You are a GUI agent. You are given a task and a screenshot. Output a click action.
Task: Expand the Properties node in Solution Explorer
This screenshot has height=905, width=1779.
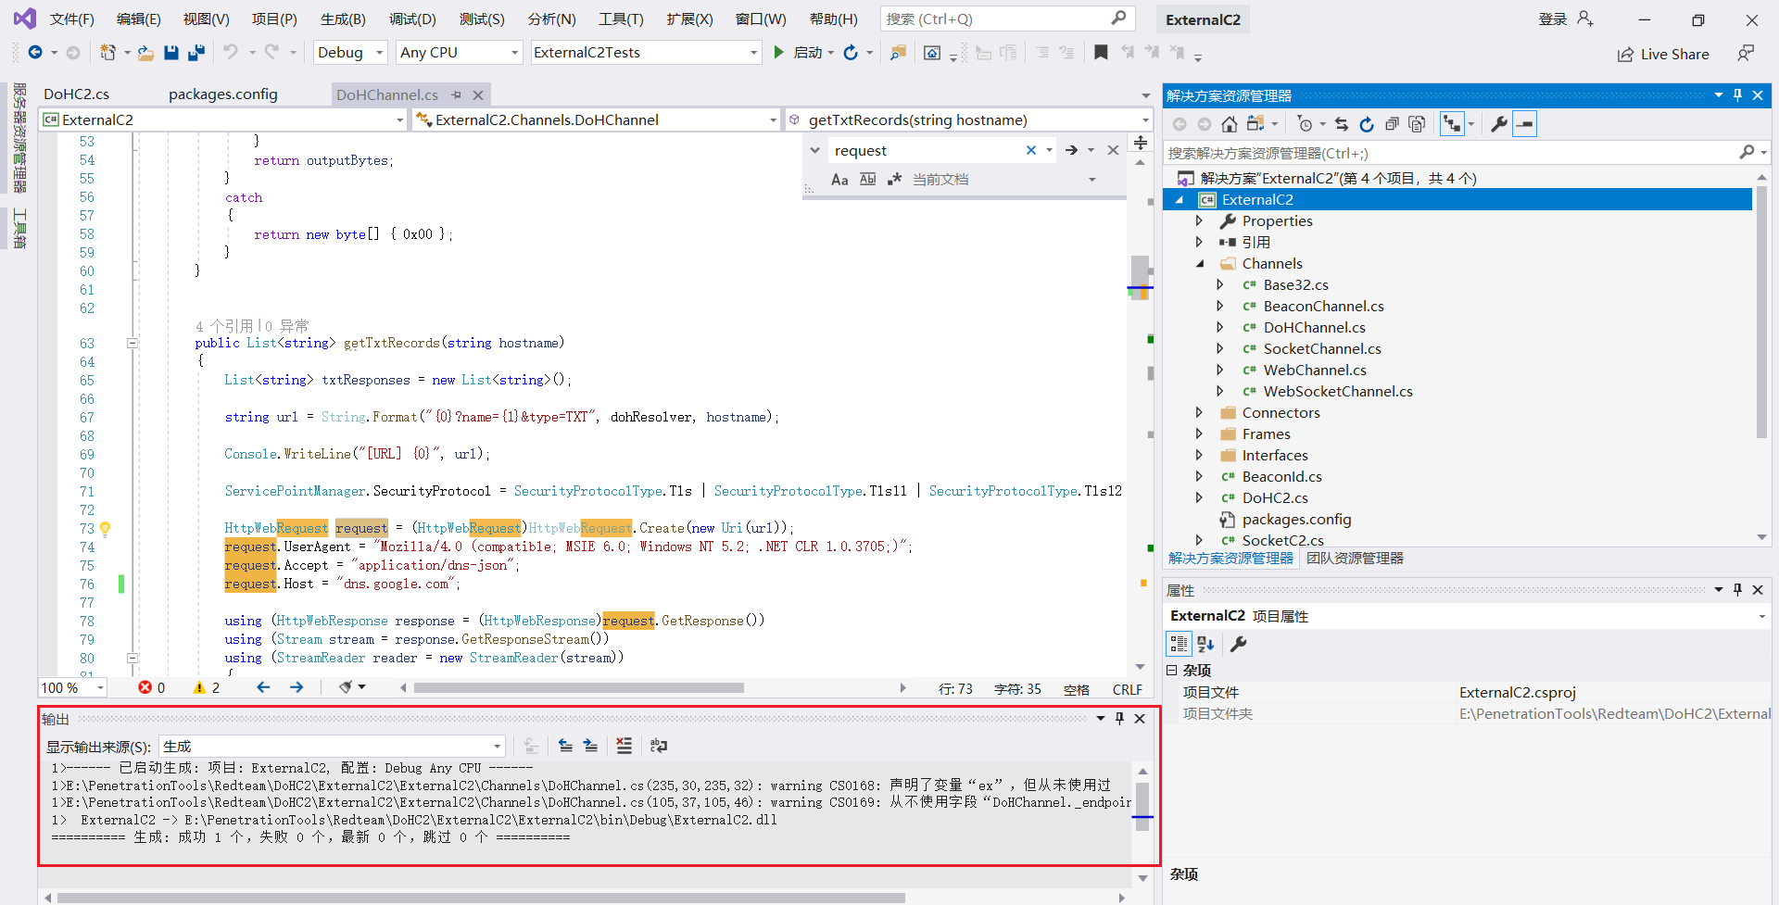point(1199,221)
